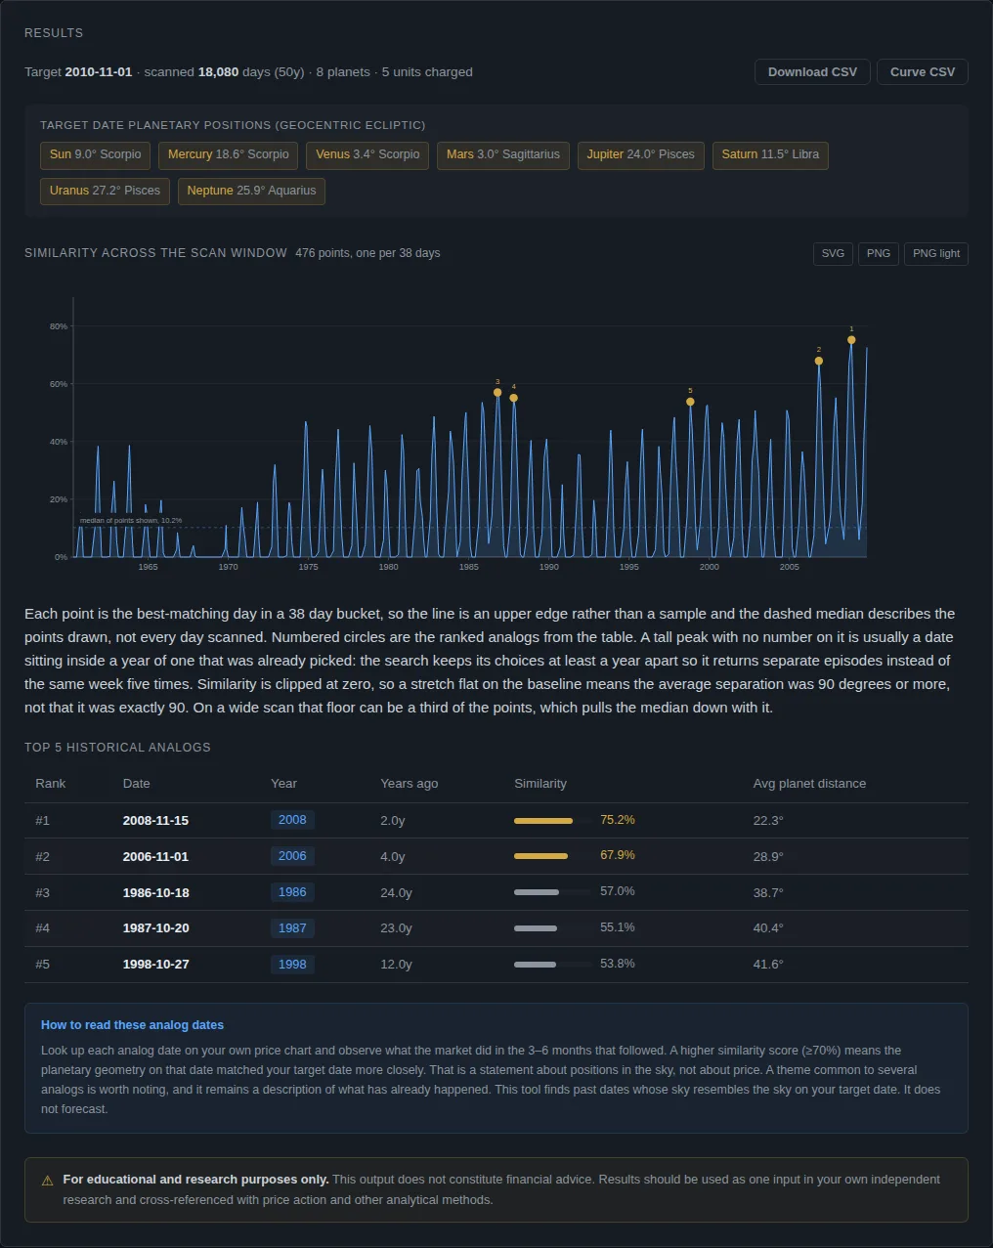Click the 67.9% similarity bar
This screenshot has height=1248, width=993.
pos(552,856)
